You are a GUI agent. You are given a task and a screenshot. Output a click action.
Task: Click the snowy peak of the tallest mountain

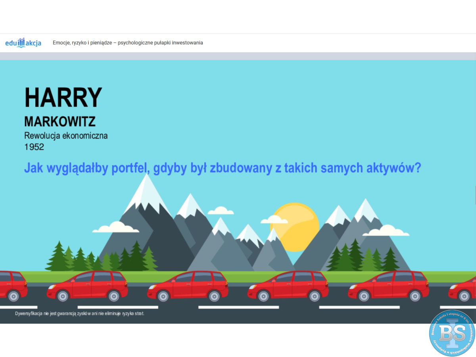[147, 190]
